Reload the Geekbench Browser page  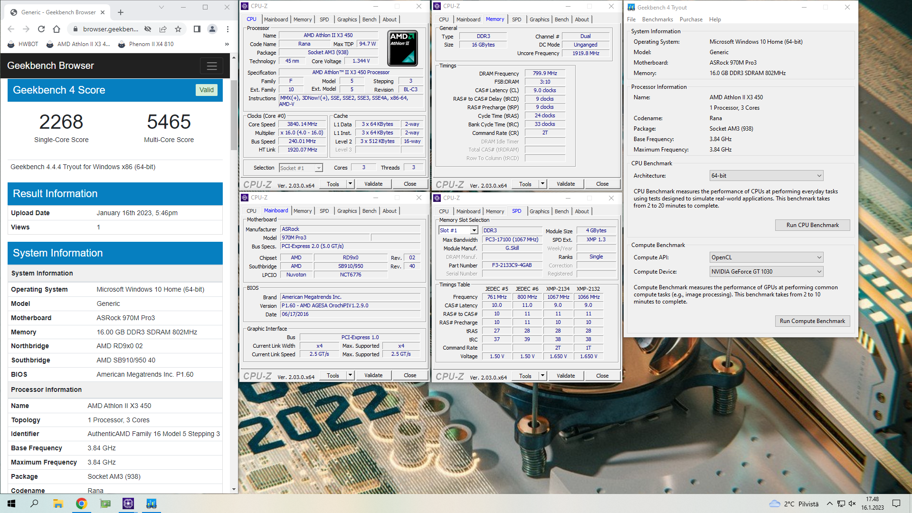pos(41,29)
